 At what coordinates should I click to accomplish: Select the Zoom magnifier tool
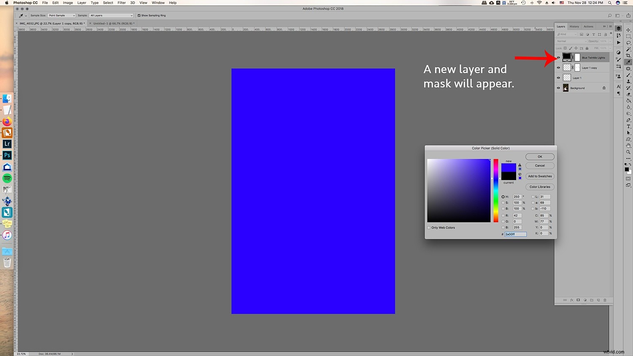pos(628,152)
